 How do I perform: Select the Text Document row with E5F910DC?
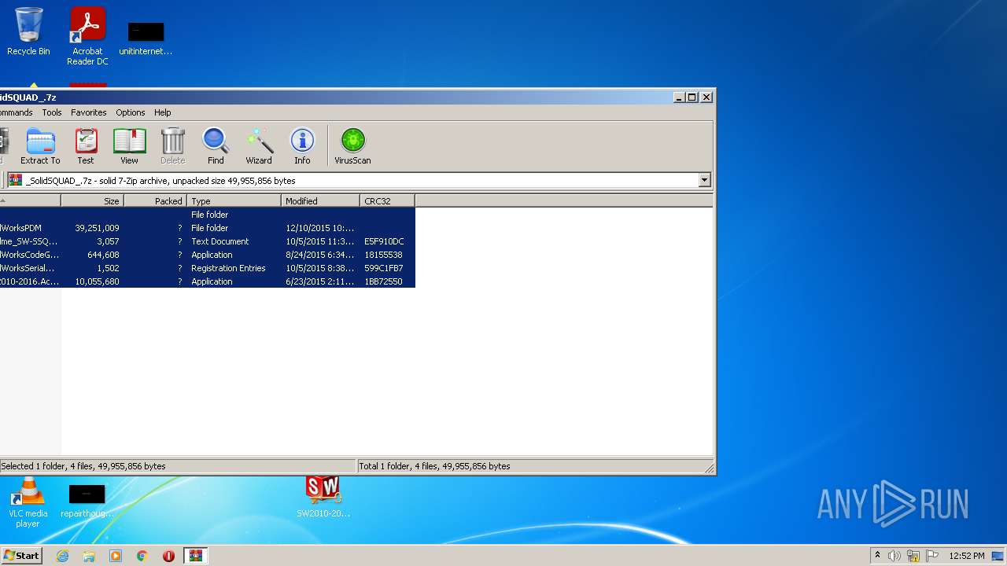[x=208, y=241]
